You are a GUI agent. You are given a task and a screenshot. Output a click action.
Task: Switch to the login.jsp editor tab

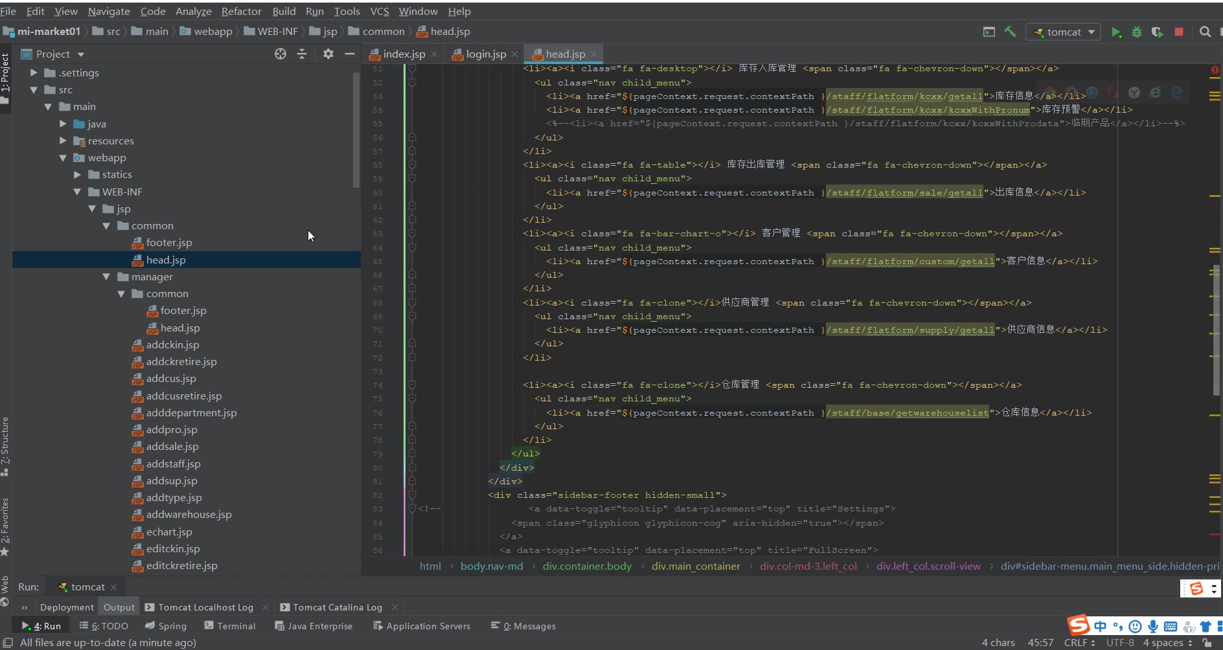click(x=486, y=54)
